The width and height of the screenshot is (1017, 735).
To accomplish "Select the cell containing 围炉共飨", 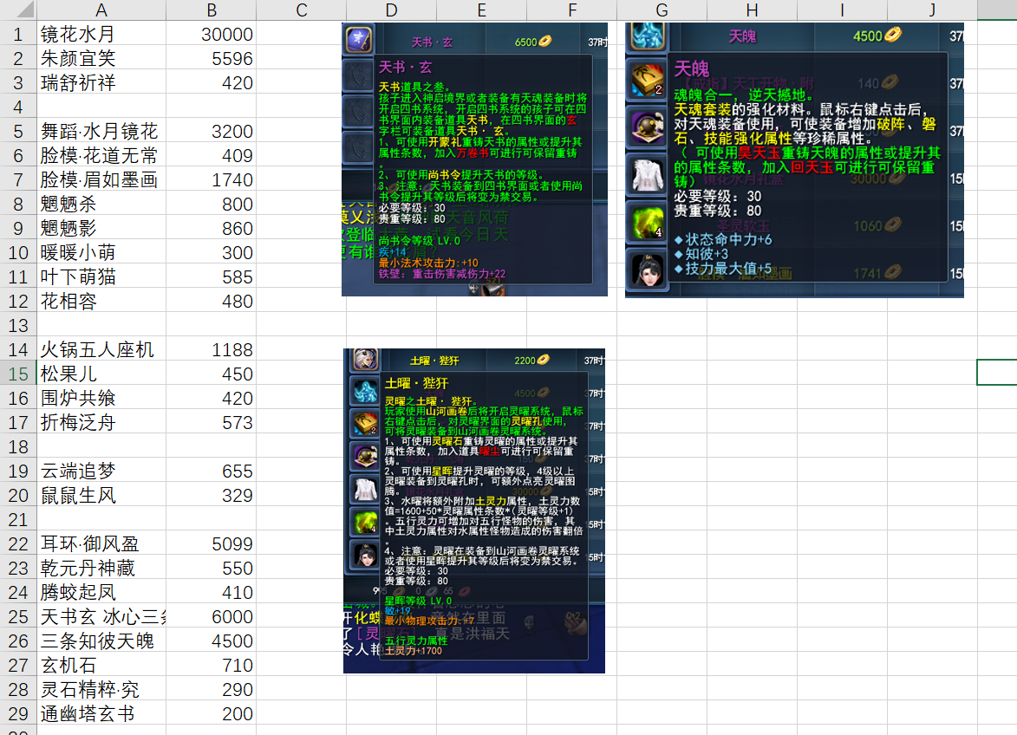I will [101, 398].
